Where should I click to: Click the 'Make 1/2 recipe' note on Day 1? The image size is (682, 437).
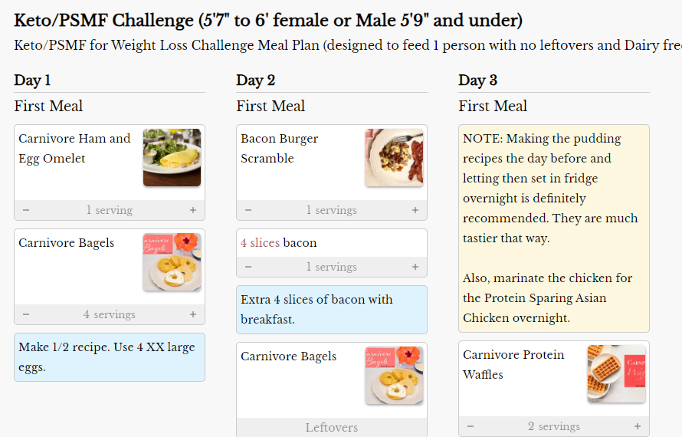109,357
